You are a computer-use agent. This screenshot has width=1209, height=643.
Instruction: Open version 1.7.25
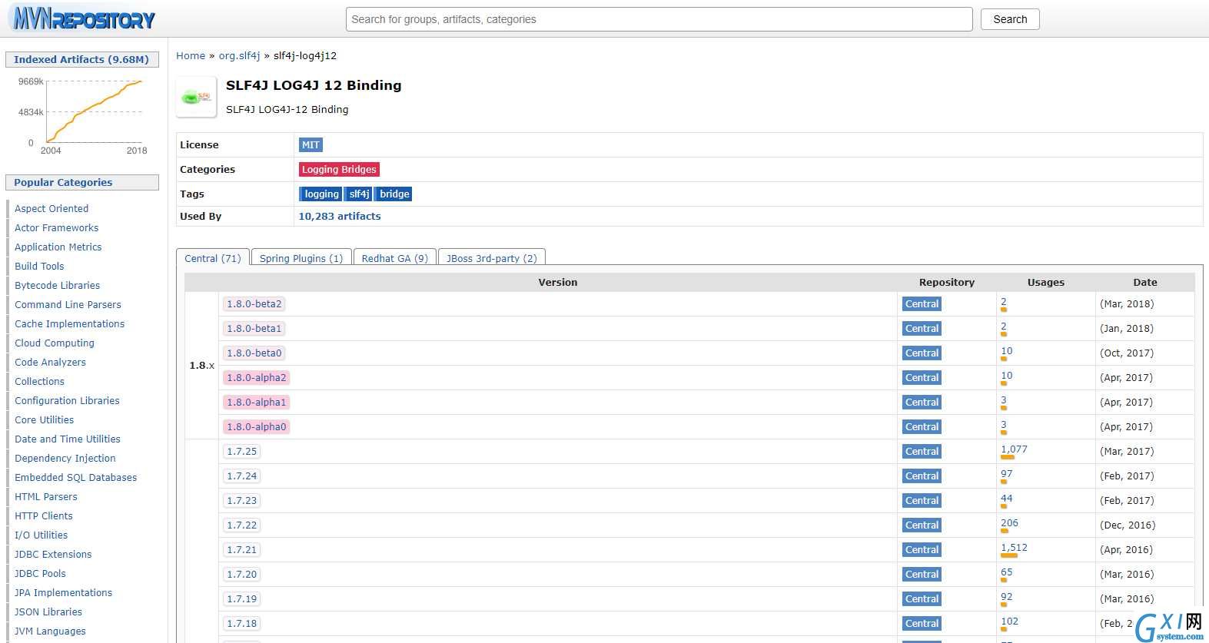[x=242, y=452]
